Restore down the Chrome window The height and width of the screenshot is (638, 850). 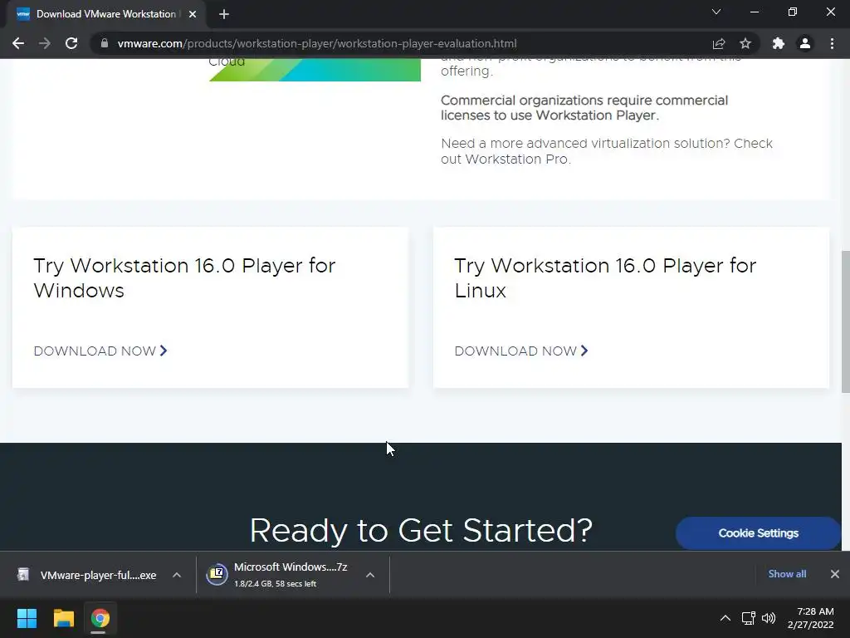793,12
